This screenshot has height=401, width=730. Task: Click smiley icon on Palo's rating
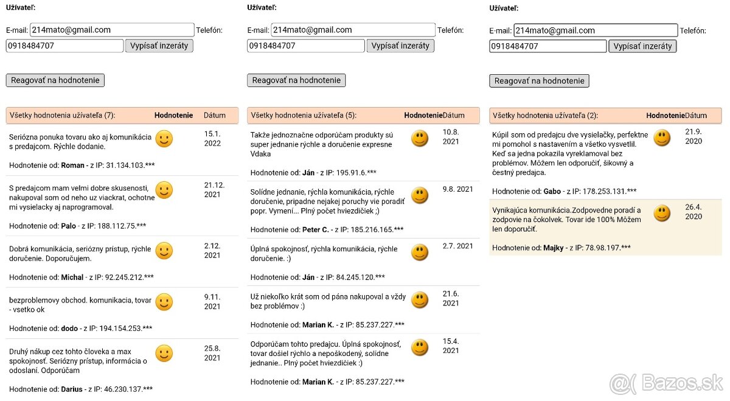tap(164, 190)
